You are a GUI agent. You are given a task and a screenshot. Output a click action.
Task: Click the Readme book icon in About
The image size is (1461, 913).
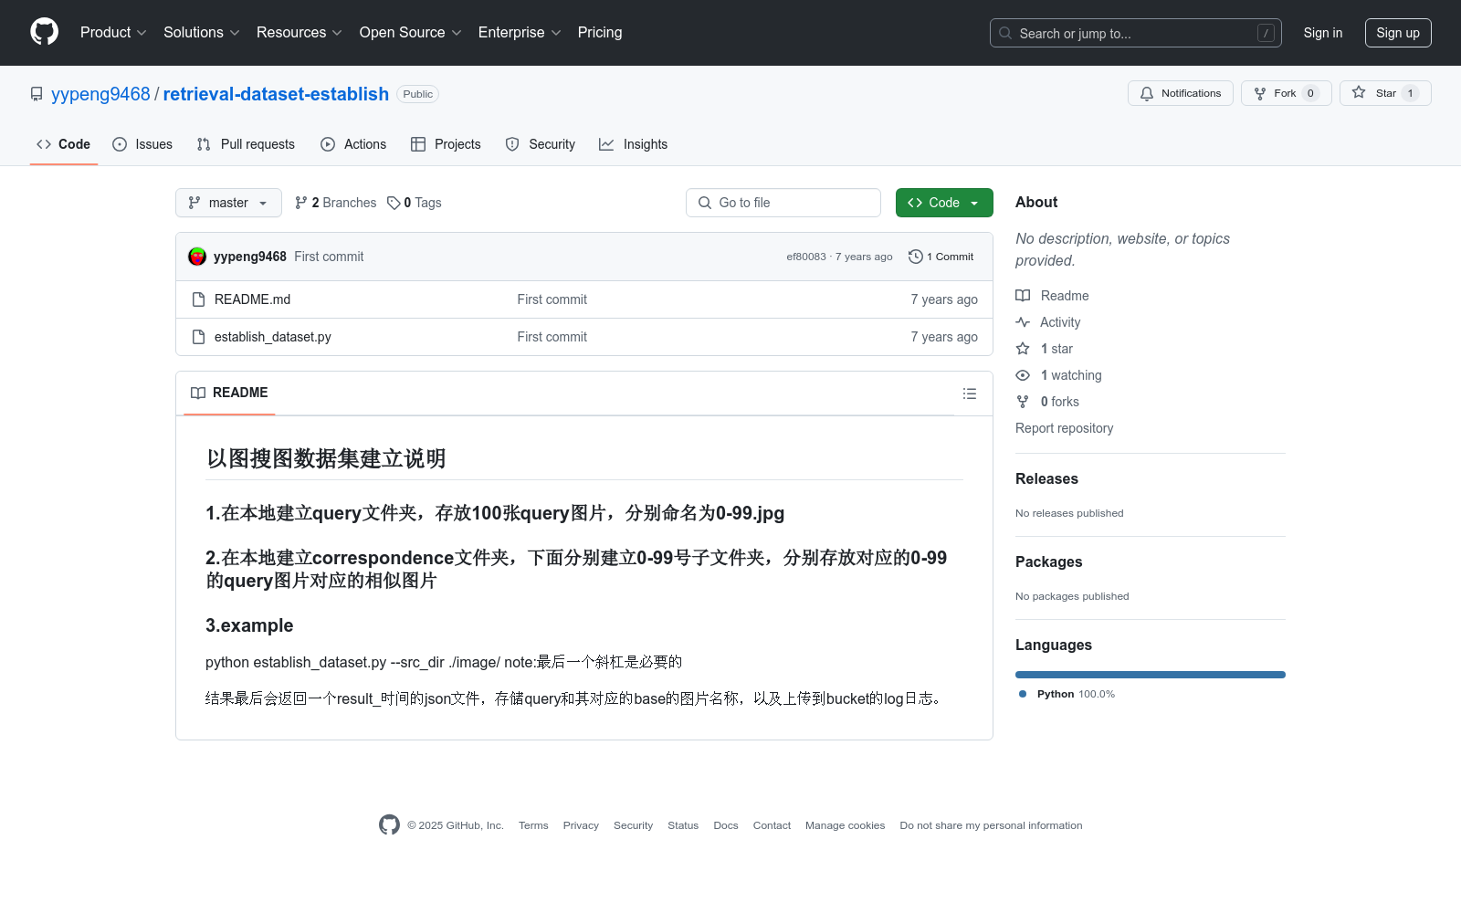point(1022,295)
